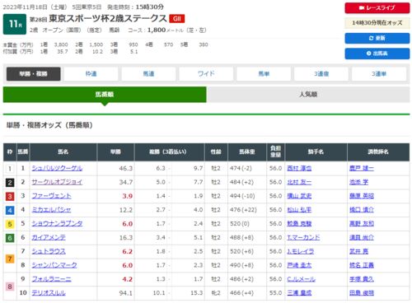
Task: Open the trainer link in サークルオブジョイ row
Action: pos(358,182)
